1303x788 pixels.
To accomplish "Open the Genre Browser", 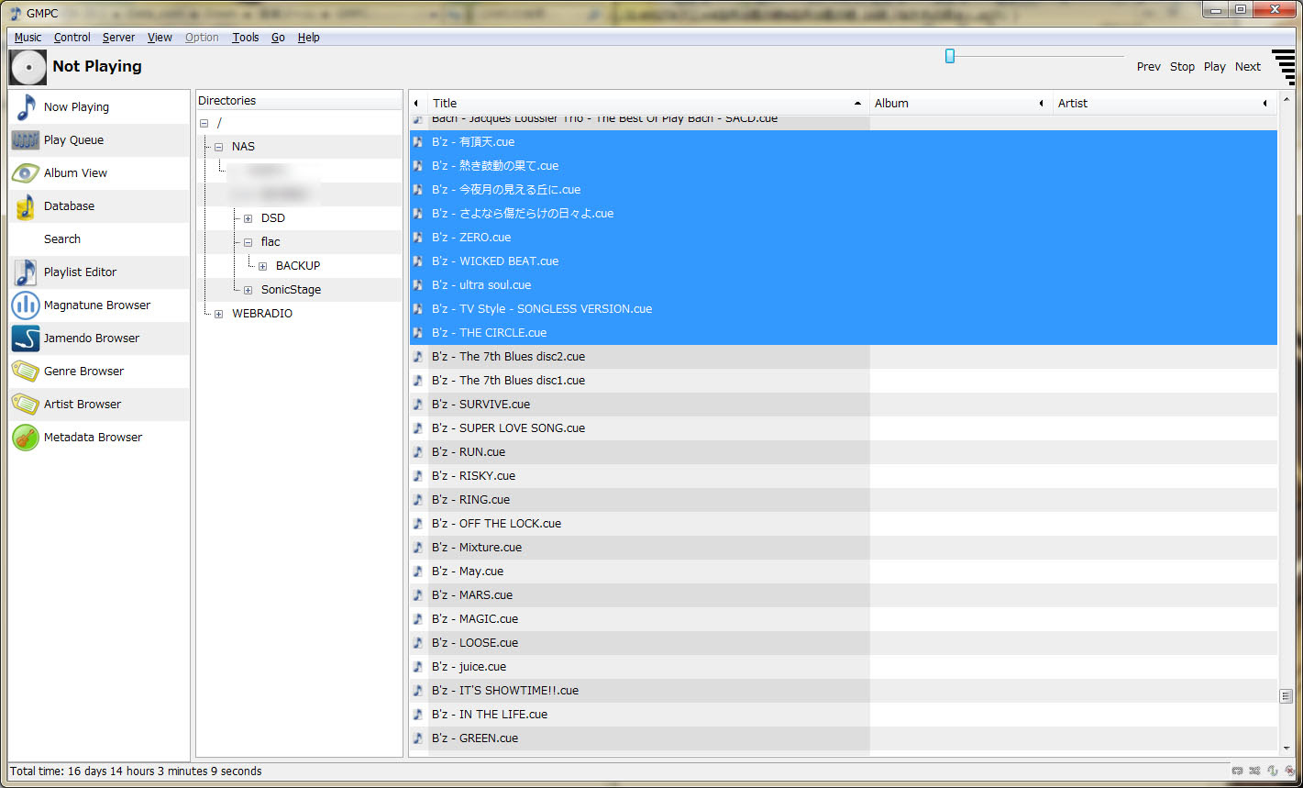I will coord(99,372).
